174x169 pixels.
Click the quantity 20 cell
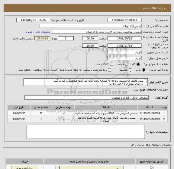pyautogui.click(x=41, y=113)
